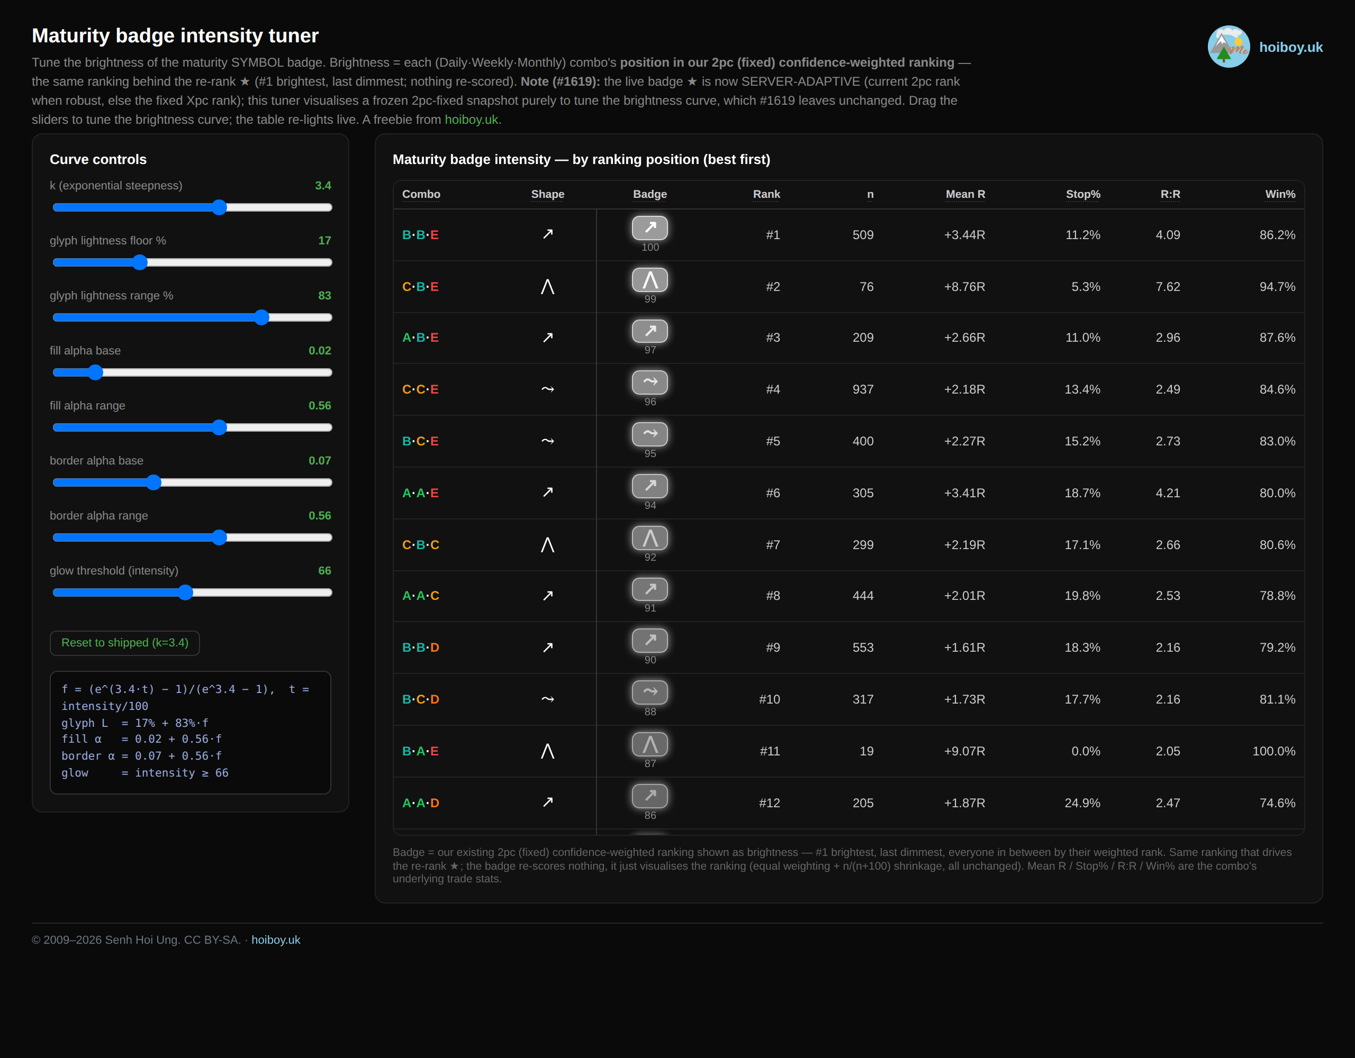Click the border alpha base slider
Screen dimensions: 1355x1058
click(192, 482)
